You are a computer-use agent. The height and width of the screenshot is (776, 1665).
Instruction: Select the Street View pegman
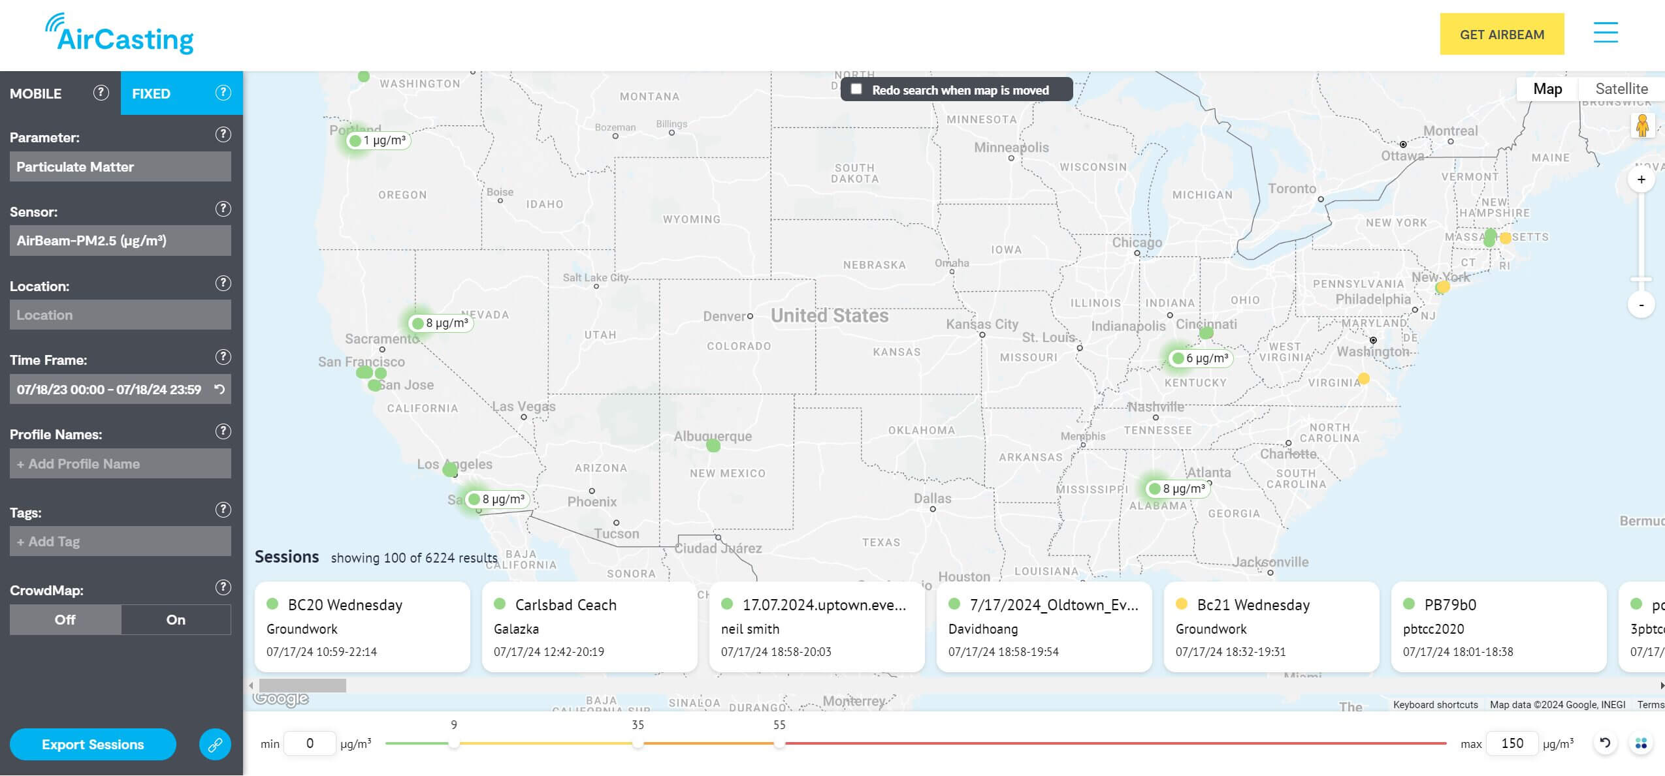(1642, 125)
